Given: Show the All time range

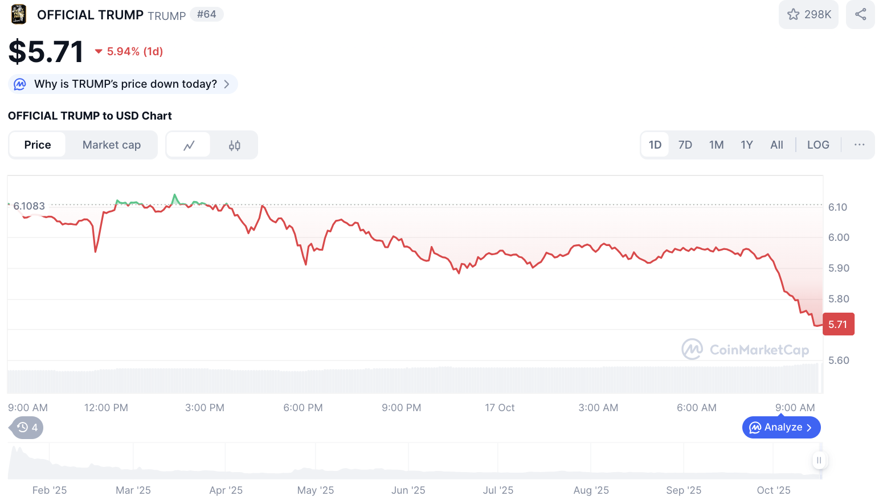Looking at the screenshot, I should point(776,145).
